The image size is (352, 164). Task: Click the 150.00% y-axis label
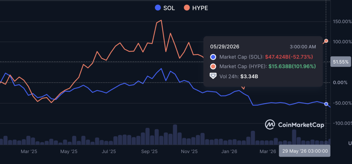coord(342,22)
